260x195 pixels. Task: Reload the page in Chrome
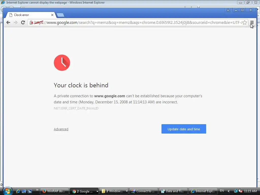coord(23,22)
